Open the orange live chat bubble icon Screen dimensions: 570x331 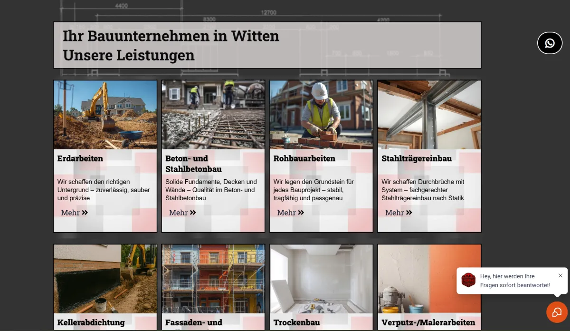(x=557, y=312)
